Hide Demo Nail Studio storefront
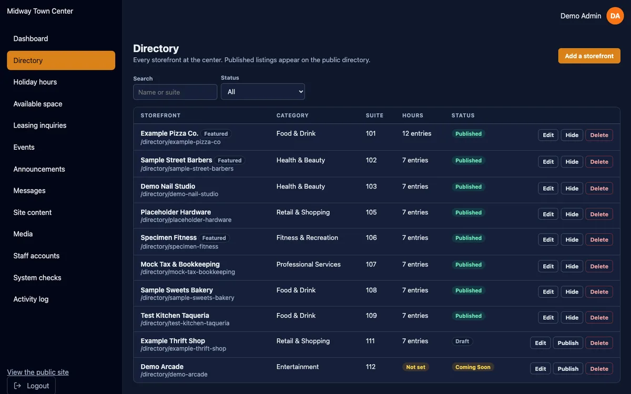 point(572,188)
